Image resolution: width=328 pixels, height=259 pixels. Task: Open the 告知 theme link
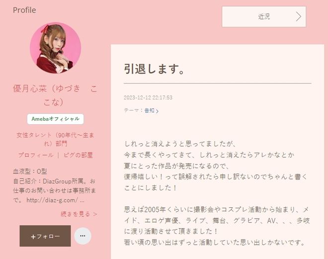pyautogui.click(x=150, y=110)
